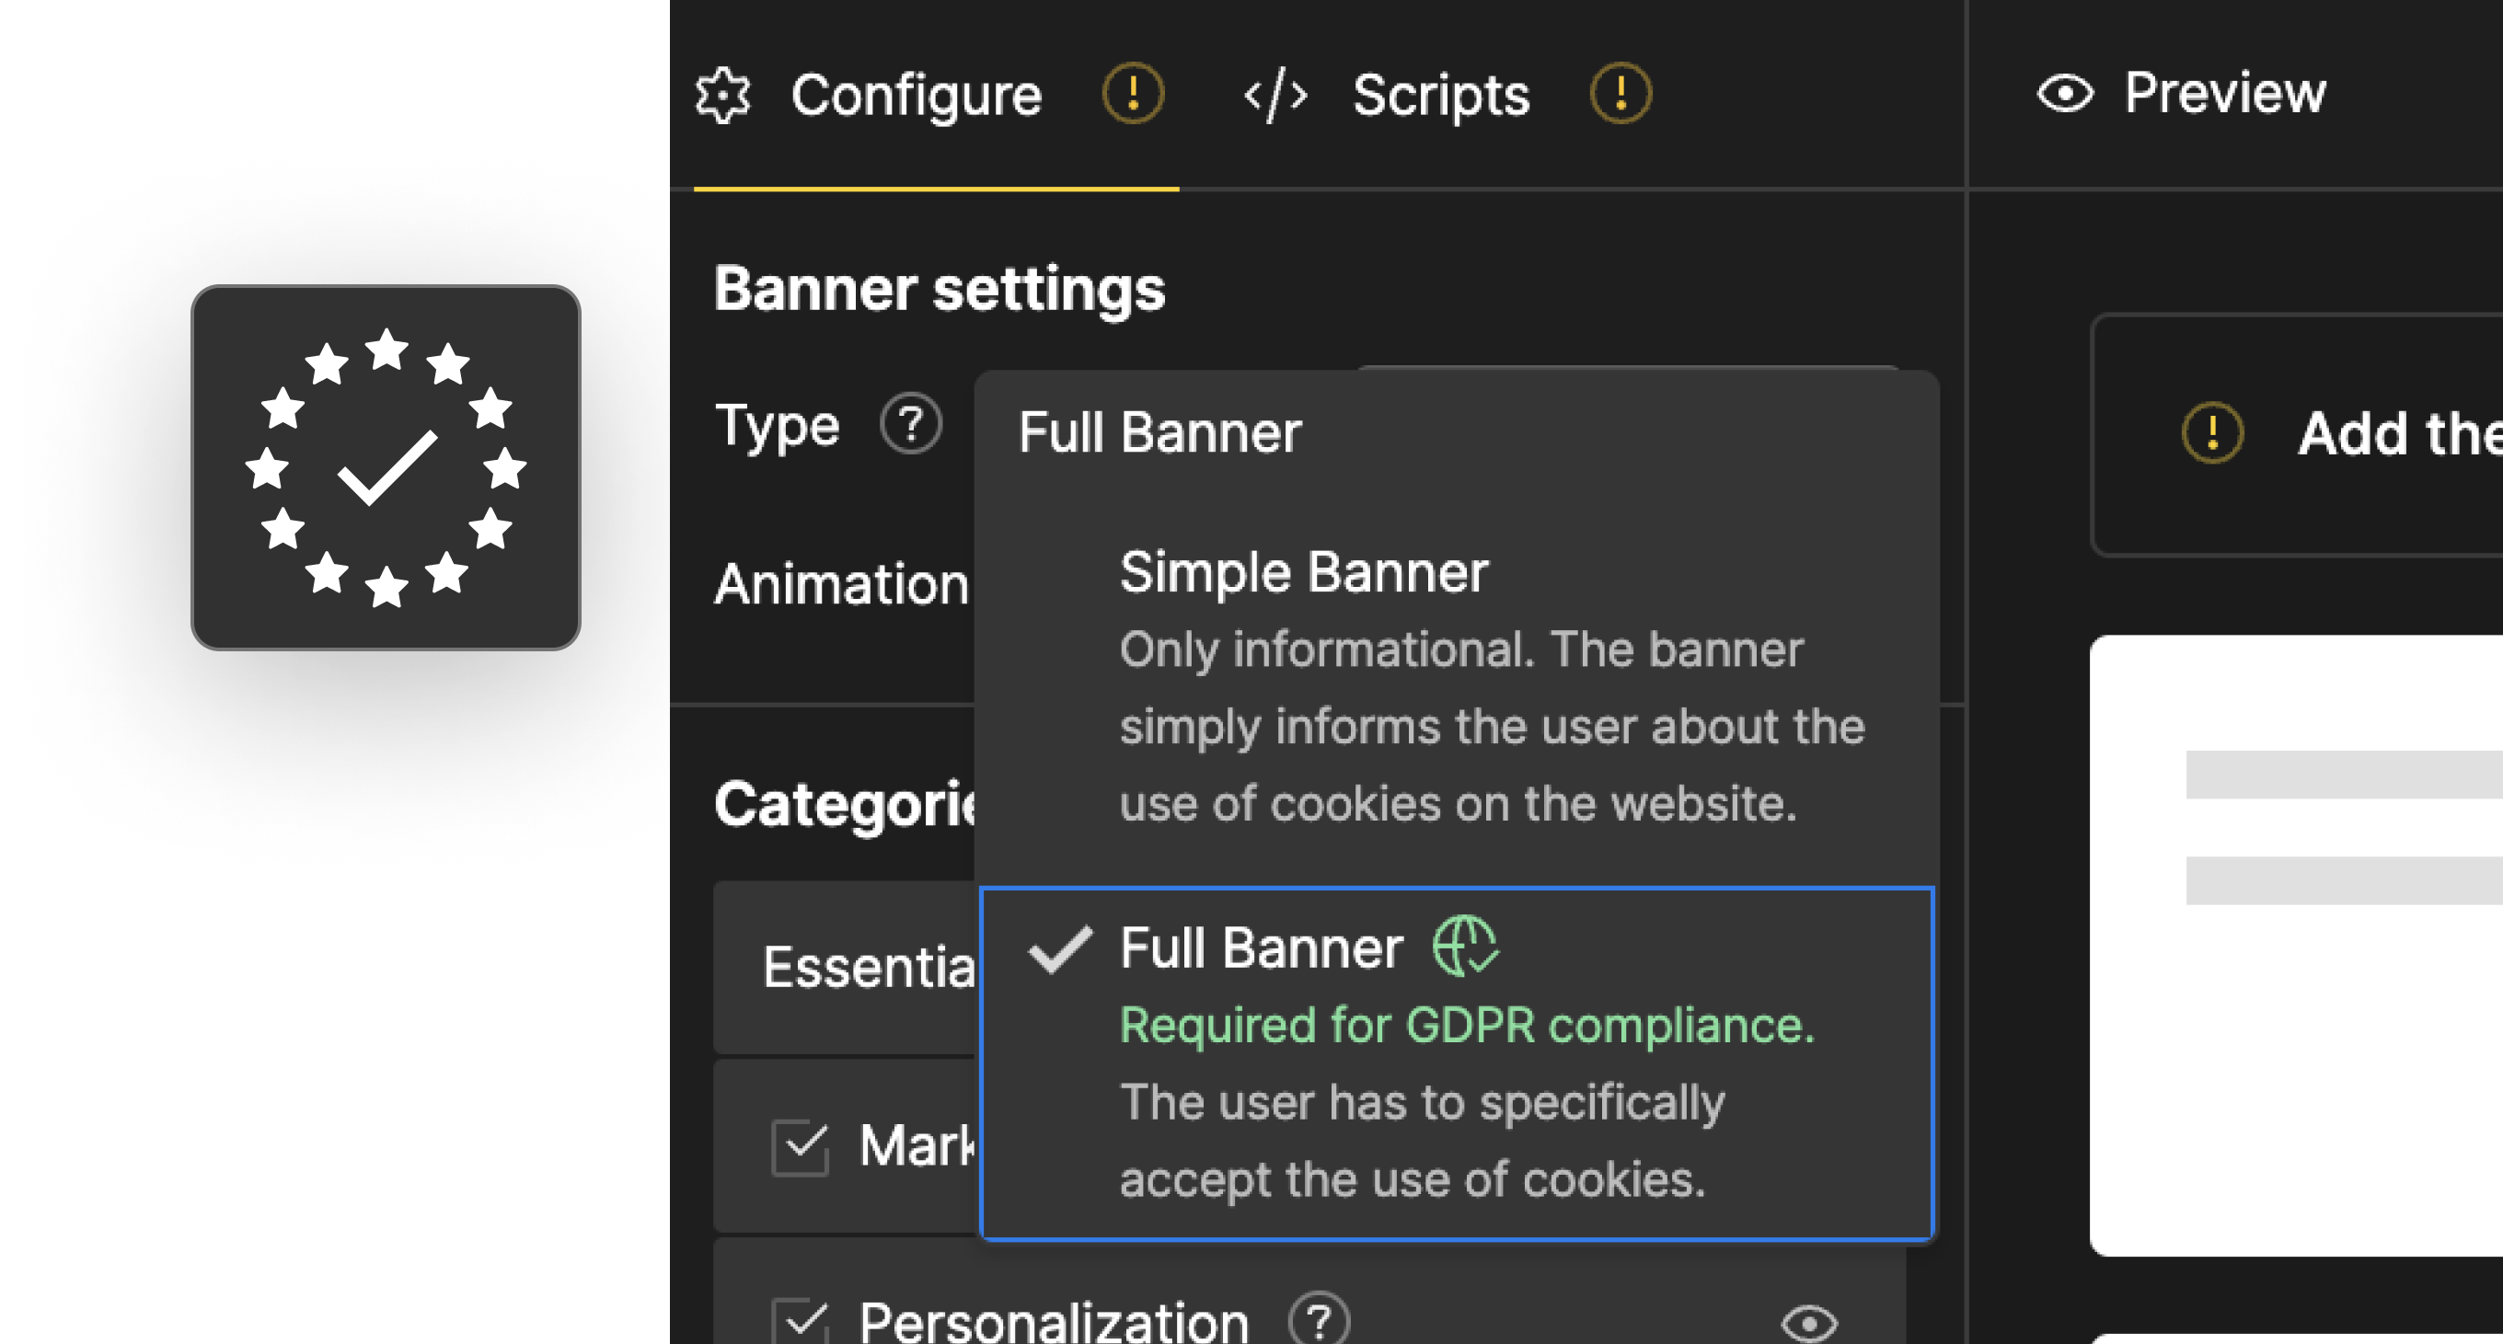Click the warning icon beside 'Add the'

click(2212, 432)
